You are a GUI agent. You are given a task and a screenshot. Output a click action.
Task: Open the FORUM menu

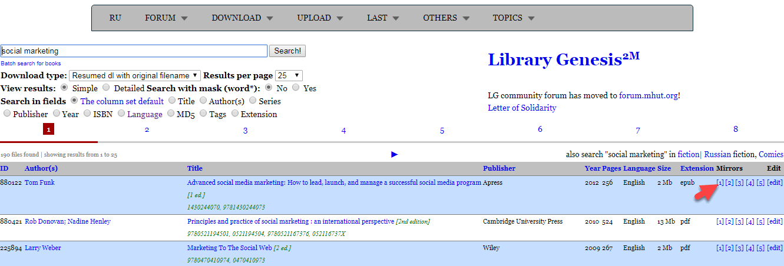click(166, 18)
